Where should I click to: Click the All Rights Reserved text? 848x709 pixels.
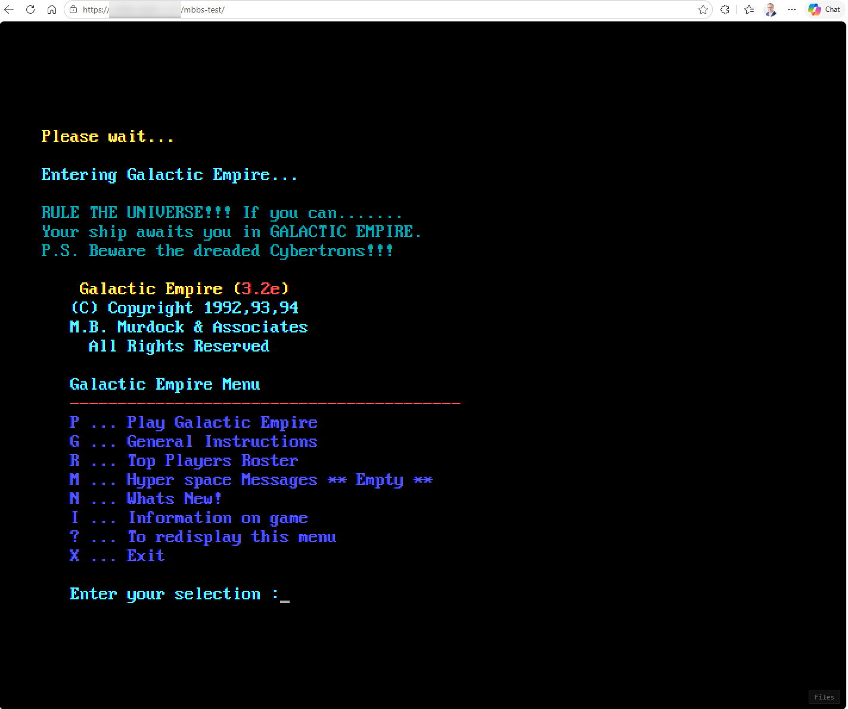[179, 346]
